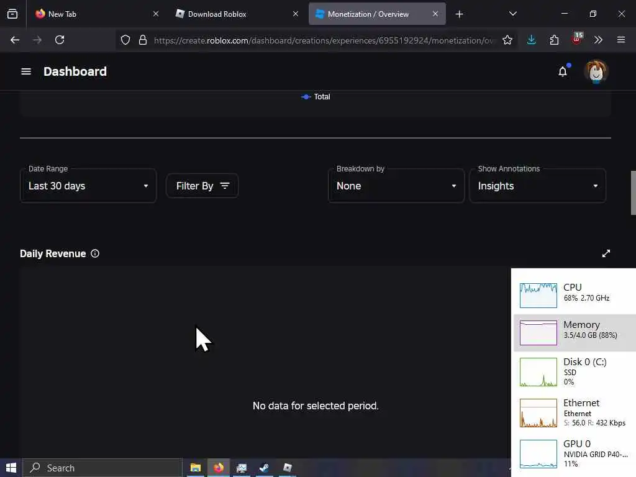636x477 pixels.
Task: Open Steam from the taskbar
Action: (264, 468)
